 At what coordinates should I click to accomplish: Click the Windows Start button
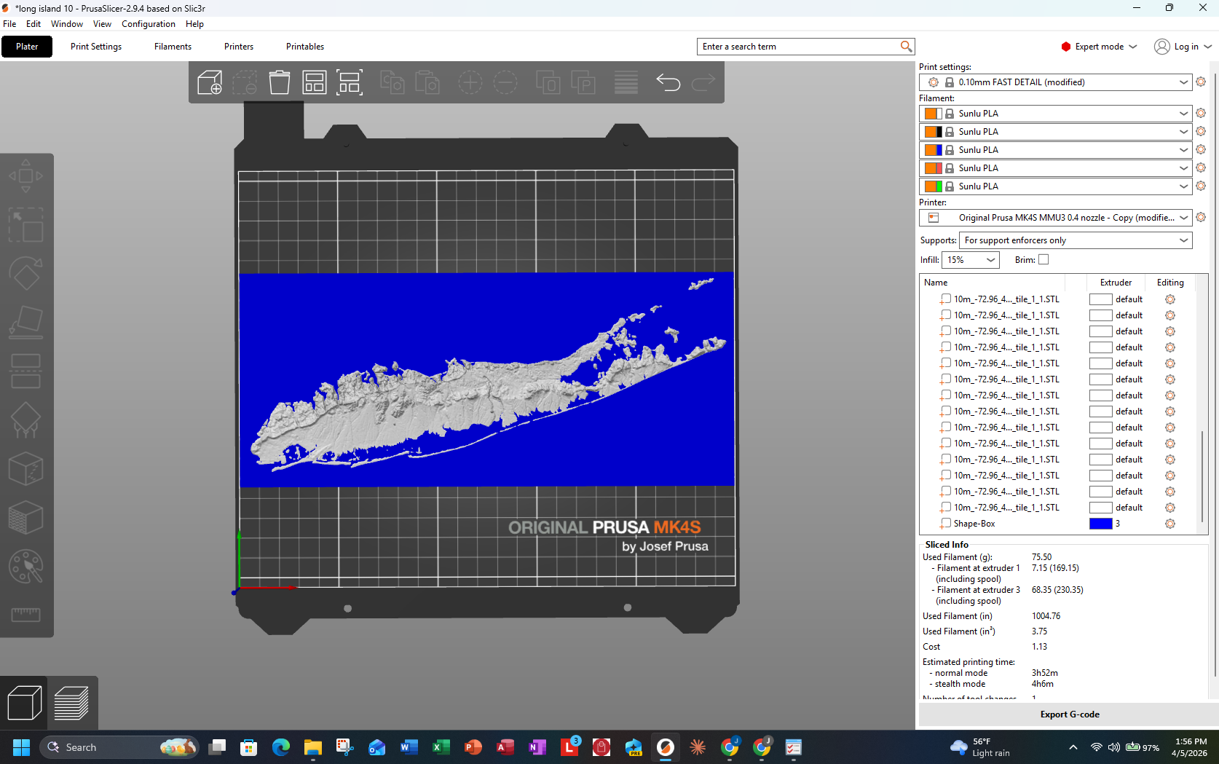21,747
